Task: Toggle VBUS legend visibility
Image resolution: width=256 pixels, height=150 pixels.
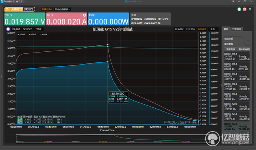Action: pos(21,34)
